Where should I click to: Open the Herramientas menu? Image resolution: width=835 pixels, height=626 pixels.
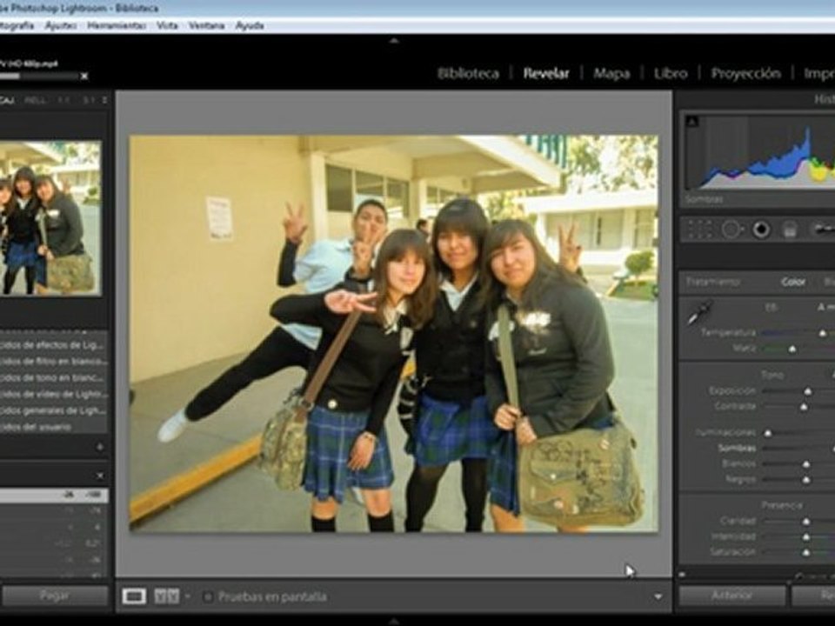[117, 25]
